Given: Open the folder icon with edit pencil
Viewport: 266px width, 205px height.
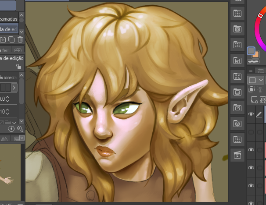Looking at the screenshot, I should tap(237, 108).
